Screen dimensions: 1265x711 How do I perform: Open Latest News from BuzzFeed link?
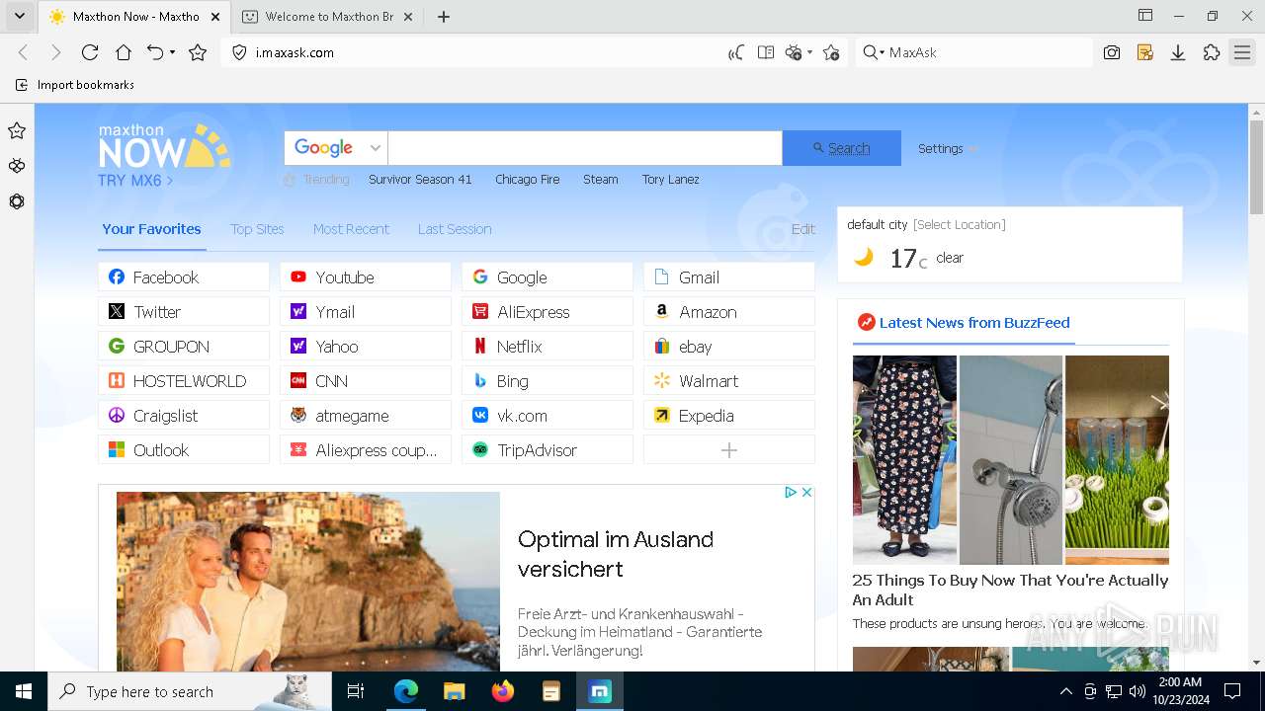pyautogui.click(x=974, y=322)
